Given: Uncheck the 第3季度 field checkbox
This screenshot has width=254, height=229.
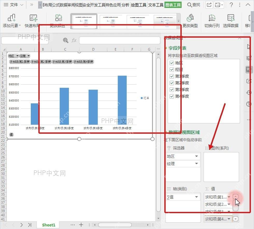Looking at the screenshot, I should (172, 90).
